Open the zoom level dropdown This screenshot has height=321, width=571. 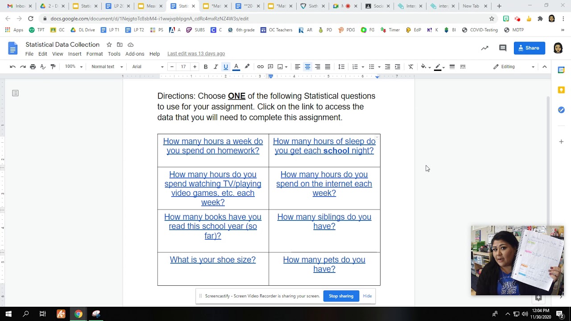74,67
